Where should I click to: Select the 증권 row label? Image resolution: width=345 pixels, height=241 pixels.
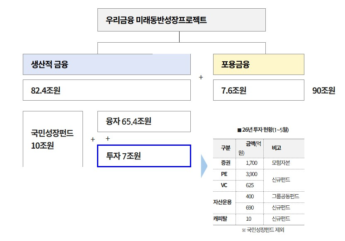tap(226, 163)
